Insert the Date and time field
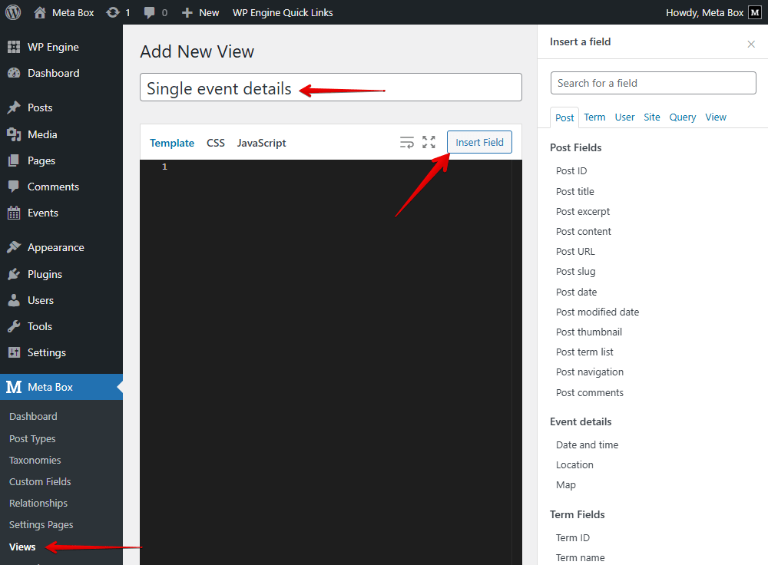Viewport: 768px width, 565px height. [x=587, y=445]
